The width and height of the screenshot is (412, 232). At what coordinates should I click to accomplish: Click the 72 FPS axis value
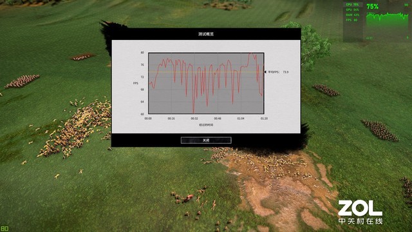(142, 77)
